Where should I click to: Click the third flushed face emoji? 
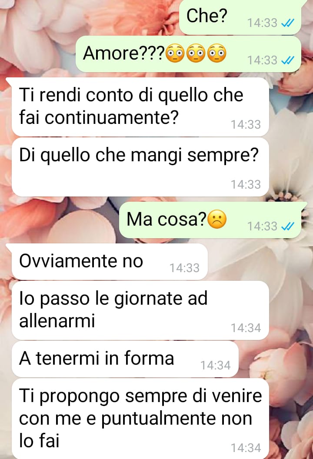click(x=217, y=53)
